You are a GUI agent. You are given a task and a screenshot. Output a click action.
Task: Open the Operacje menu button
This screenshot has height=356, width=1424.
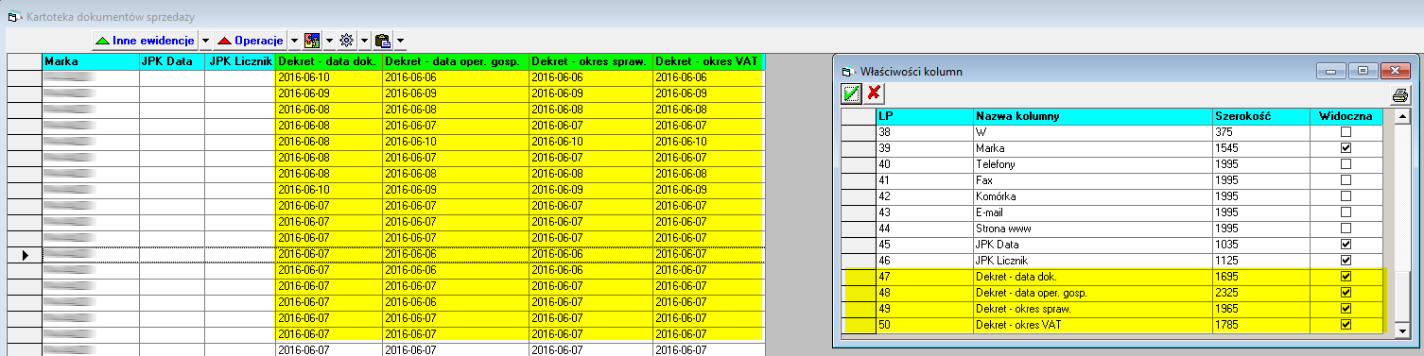pyautogui.click(x=250, y=41)
